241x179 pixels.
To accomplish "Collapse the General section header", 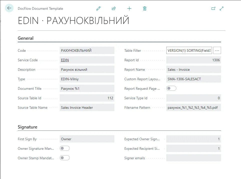I will (x=25, y=38).
